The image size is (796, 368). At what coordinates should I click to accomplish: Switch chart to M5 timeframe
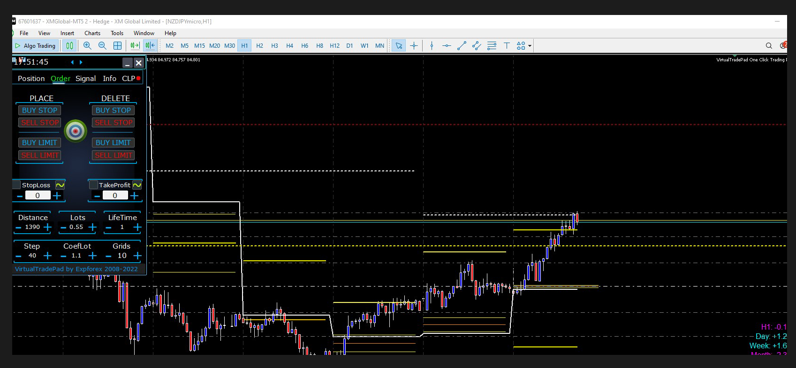184,45
